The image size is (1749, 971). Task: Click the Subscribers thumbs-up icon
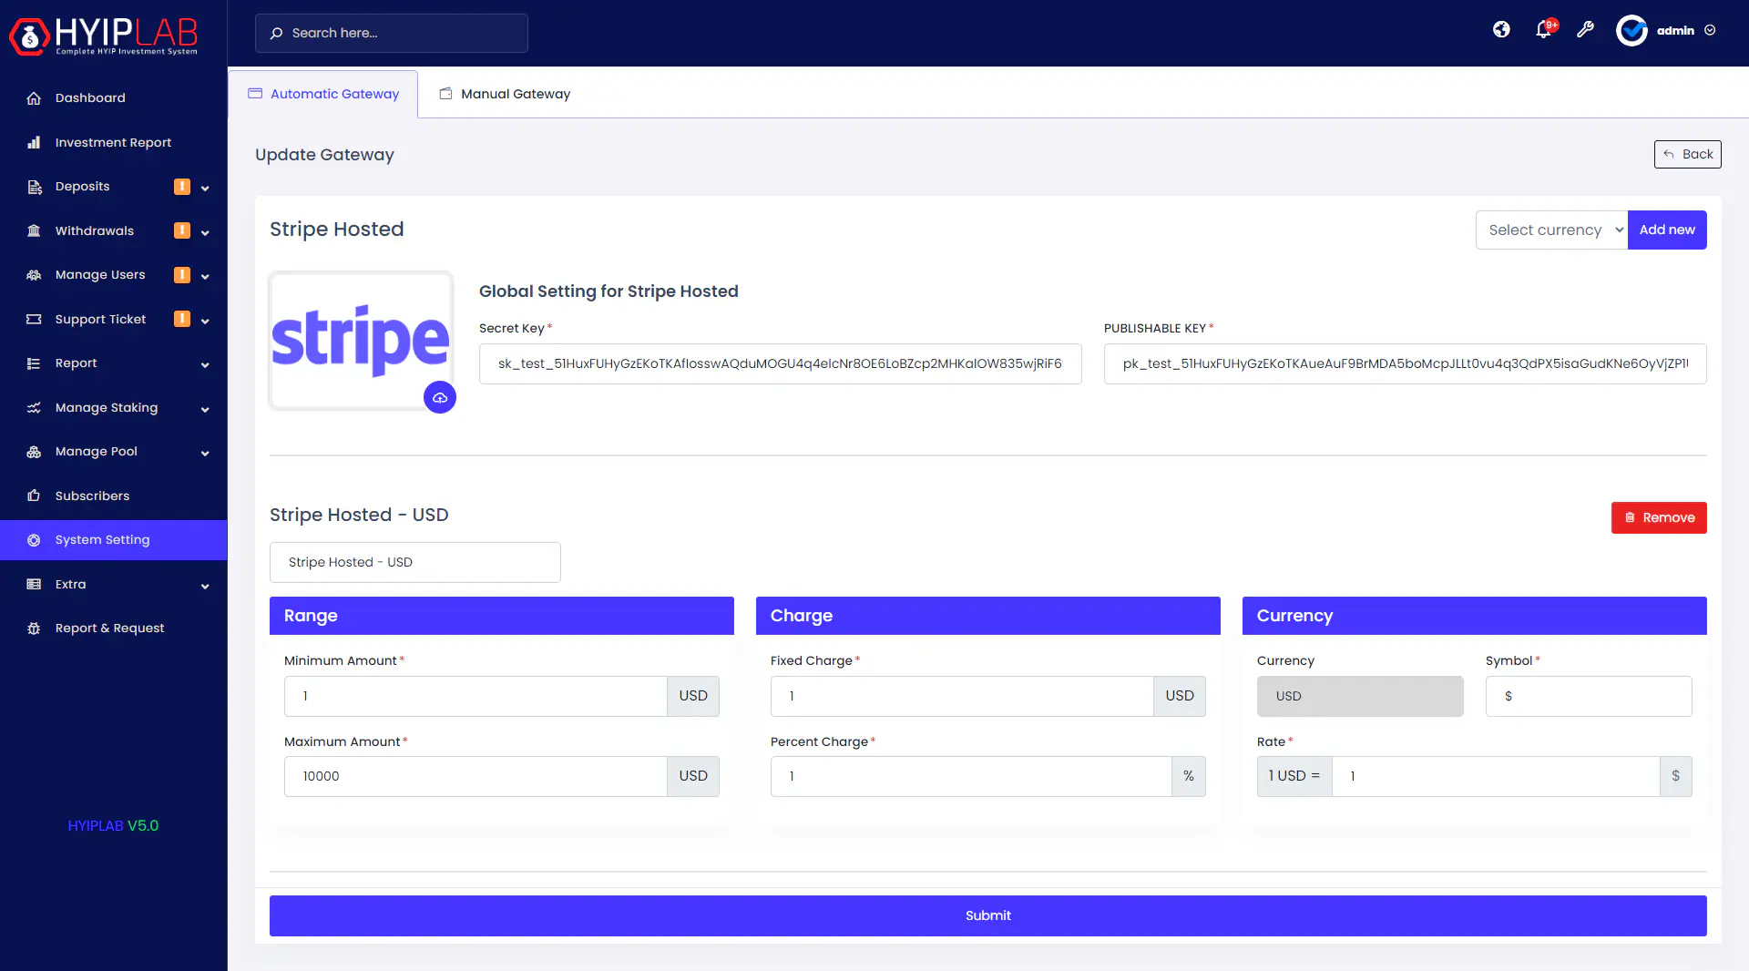(34, 496)
